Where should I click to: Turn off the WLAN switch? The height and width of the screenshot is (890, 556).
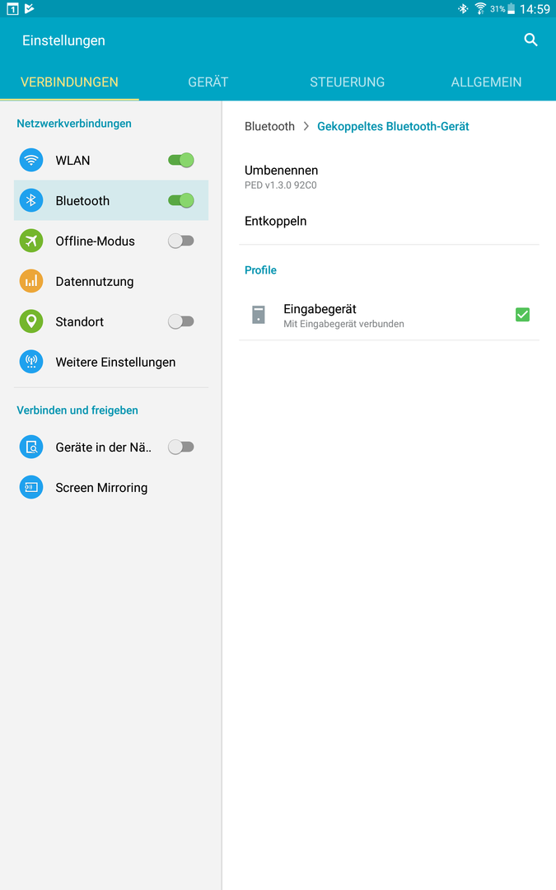pyautogui.click(x=181, y=160)
